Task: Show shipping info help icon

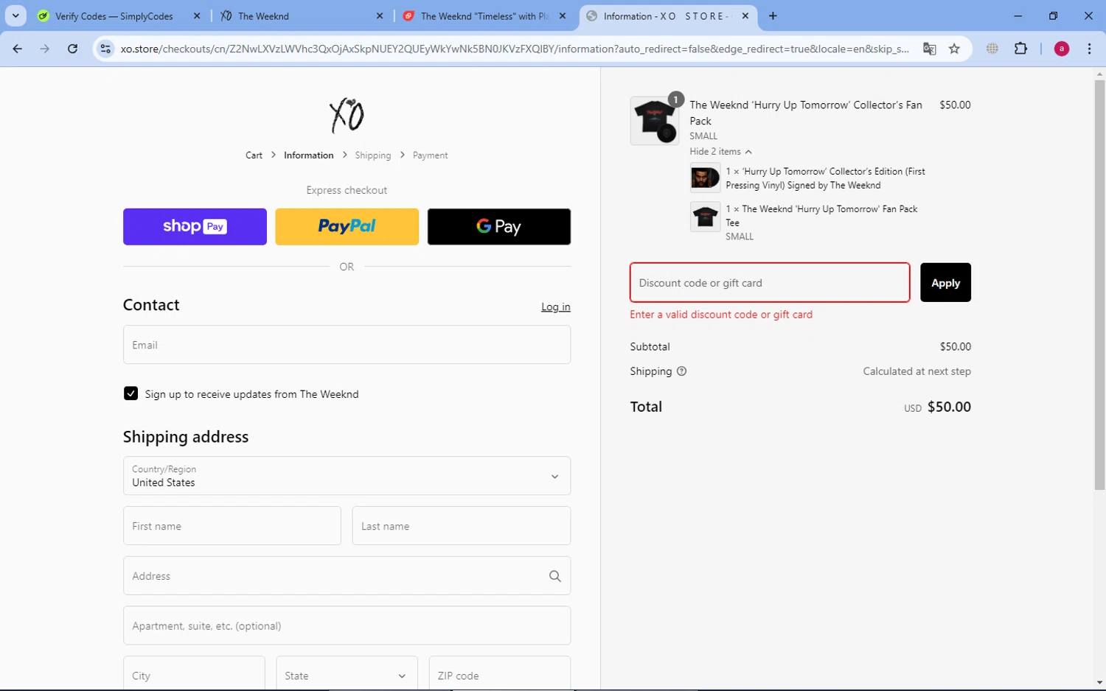Action: (681, 371)
